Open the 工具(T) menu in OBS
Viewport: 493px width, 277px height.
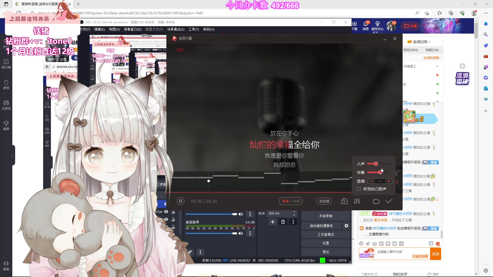(x=194, y=29)
